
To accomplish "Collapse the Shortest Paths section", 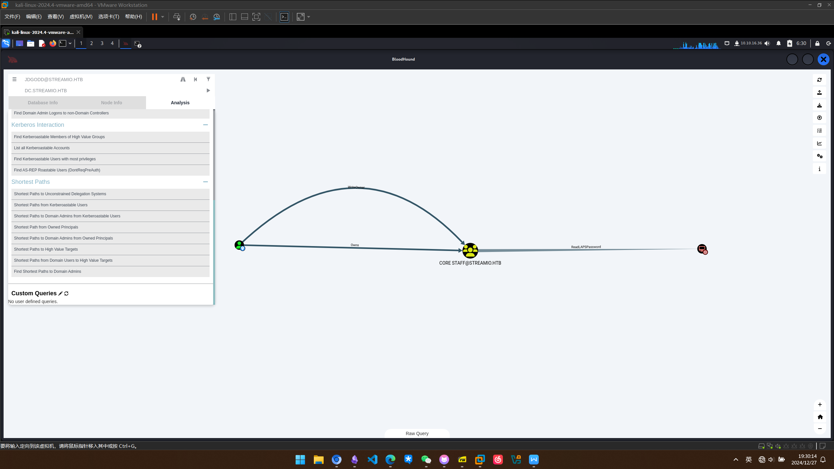I will coord(205,182).
